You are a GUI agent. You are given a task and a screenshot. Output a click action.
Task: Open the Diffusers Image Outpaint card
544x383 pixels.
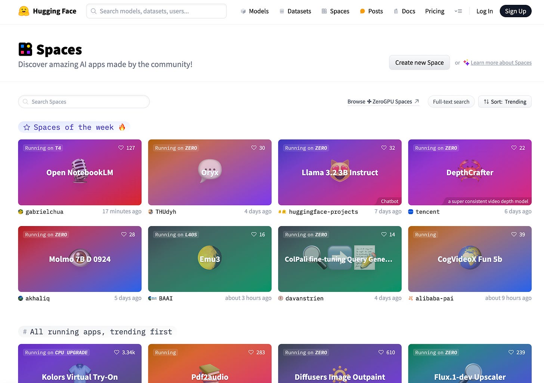(x=340, y=364)
